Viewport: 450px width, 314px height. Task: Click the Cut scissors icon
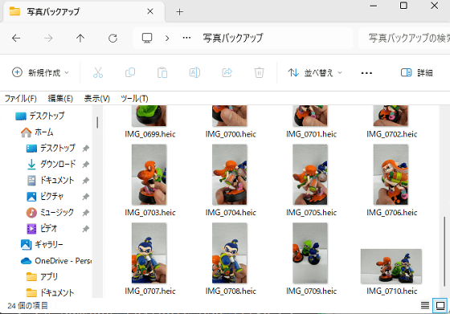[98, 72]
